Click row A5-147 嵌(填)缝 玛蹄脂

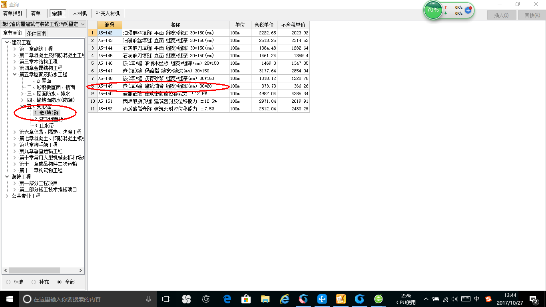[x=199, y=71]
